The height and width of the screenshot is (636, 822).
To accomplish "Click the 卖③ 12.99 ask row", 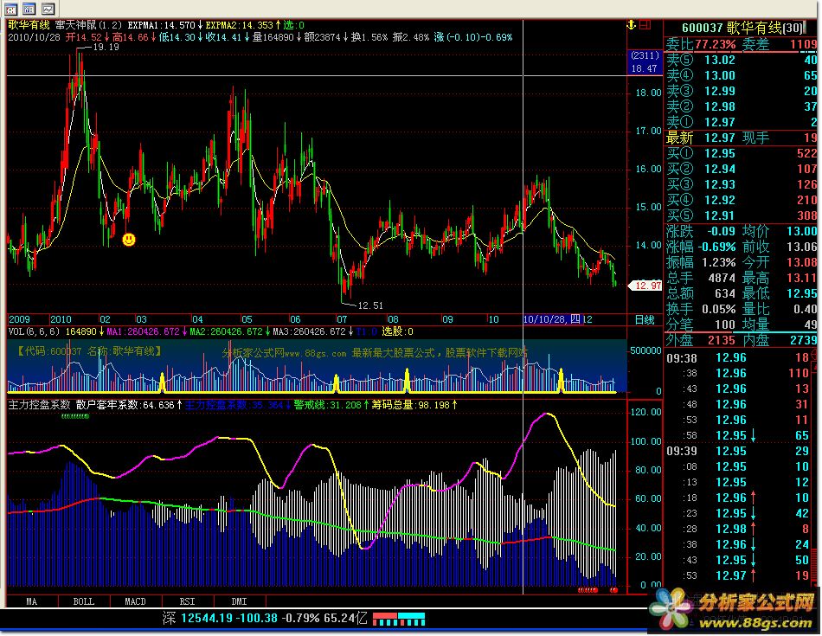I will click(x=742, y=91).
